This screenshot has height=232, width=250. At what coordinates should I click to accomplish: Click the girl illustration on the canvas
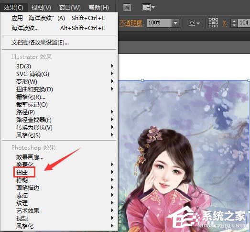click(184, 156)
